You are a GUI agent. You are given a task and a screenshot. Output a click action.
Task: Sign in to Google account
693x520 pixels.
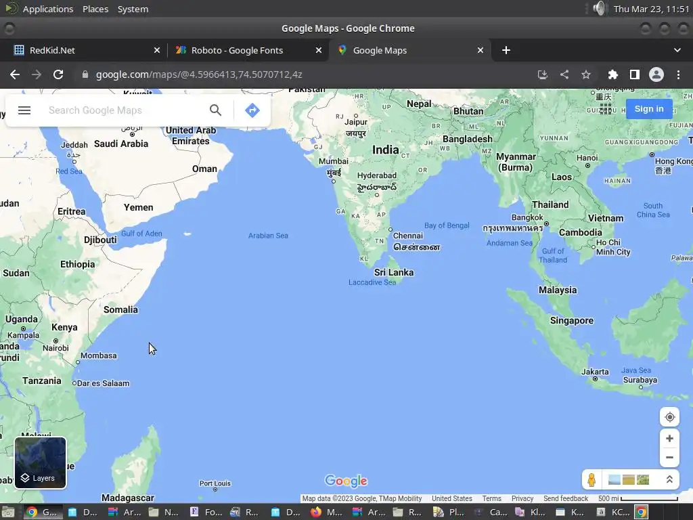pyautogui.click(x=649, y=109)
